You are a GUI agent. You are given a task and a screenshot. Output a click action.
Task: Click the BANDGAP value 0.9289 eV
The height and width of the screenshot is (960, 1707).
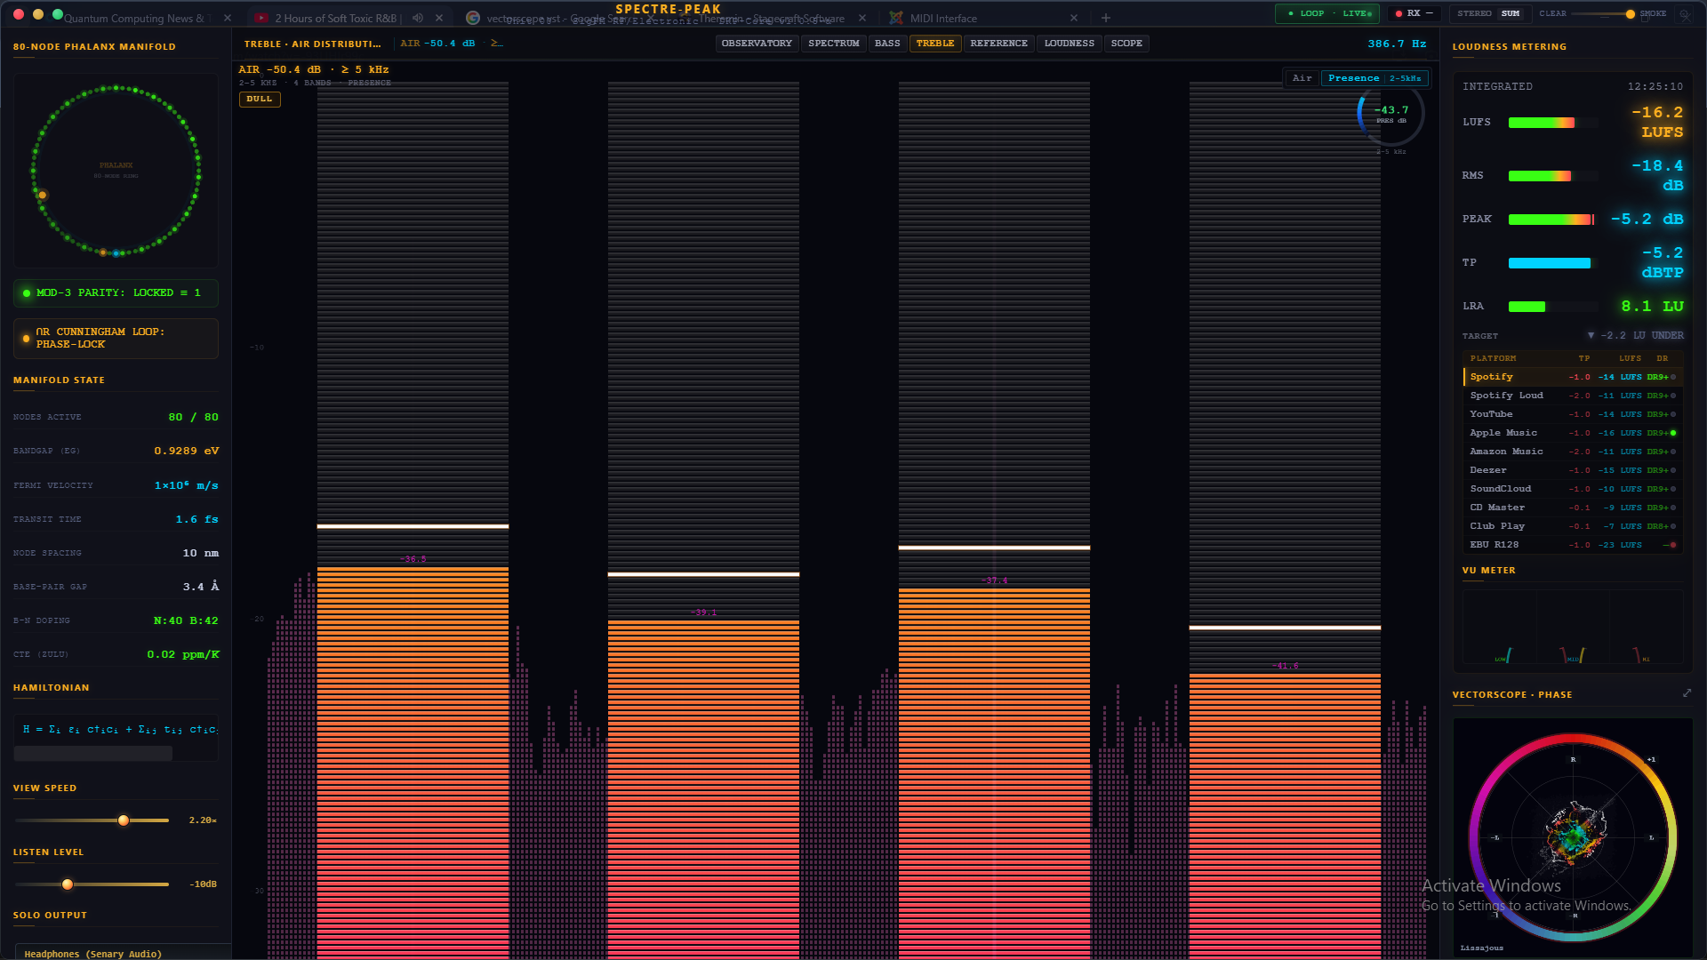[186, 451]
